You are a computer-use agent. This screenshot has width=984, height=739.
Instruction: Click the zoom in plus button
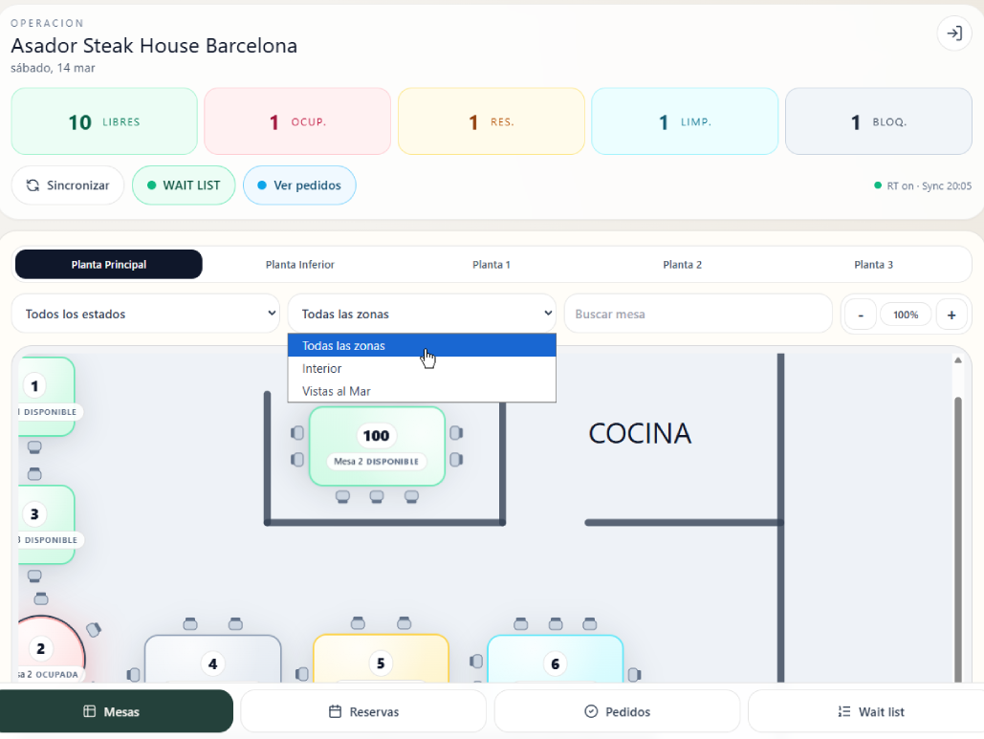[951, 315]
